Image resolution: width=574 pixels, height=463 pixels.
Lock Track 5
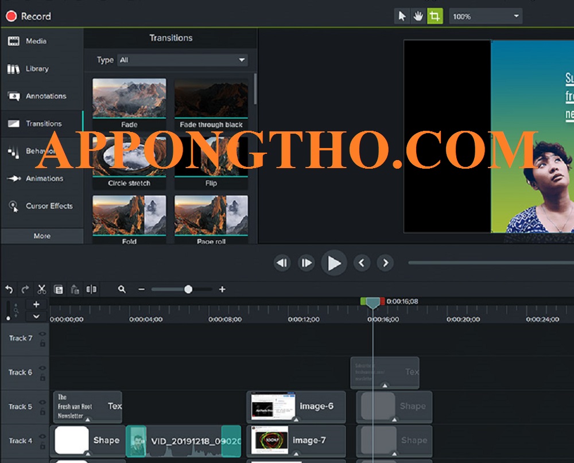pos(43,411)
